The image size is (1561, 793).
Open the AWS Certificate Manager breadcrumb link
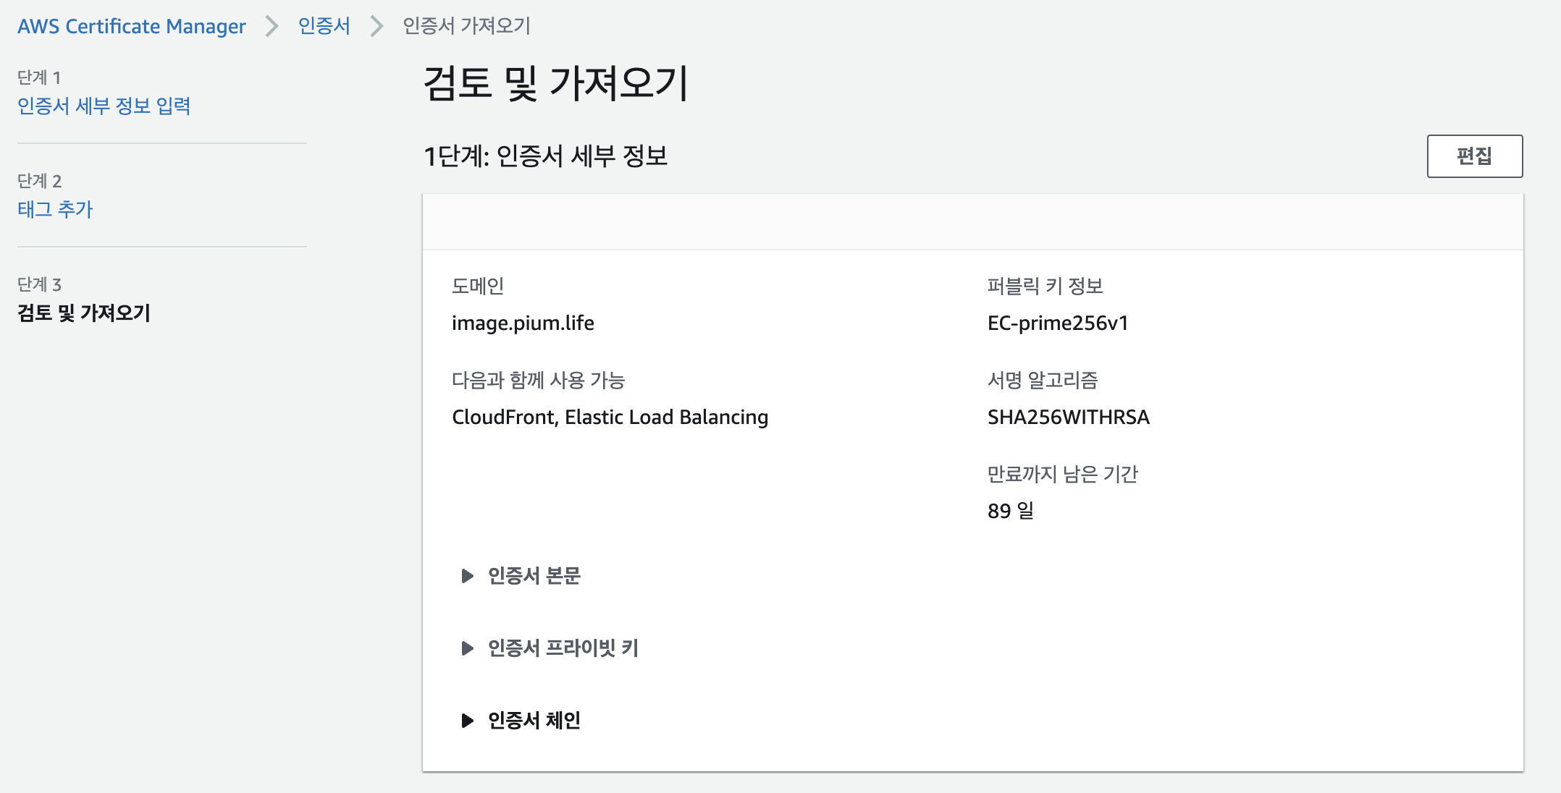[x=132, y=27]
